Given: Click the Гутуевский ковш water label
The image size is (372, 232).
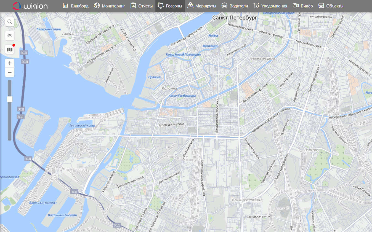Looking at the screenshot, I should (82, 126).
